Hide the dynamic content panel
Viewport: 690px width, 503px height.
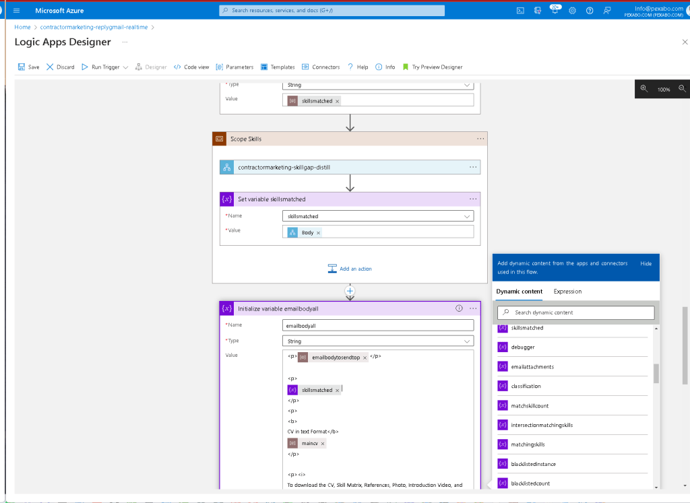(x=646, y=263)
